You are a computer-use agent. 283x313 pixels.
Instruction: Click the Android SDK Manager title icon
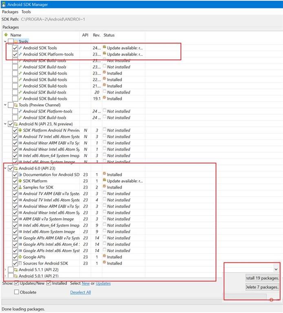tap(4, 4)
